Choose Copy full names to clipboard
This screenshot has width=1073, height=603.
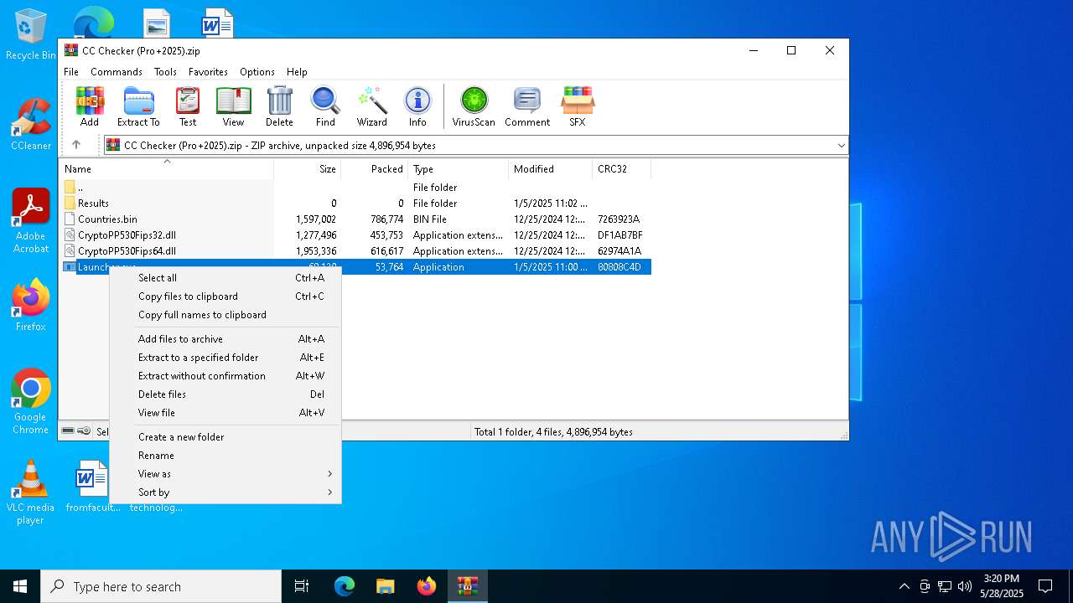(225, 315)
